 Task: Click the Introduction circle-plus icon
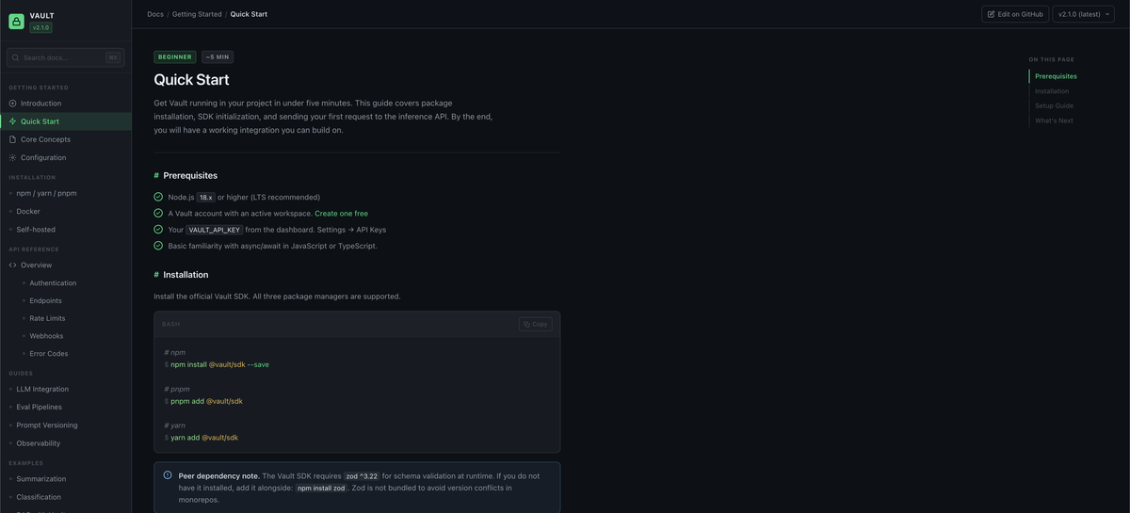(x=12, y=104)
